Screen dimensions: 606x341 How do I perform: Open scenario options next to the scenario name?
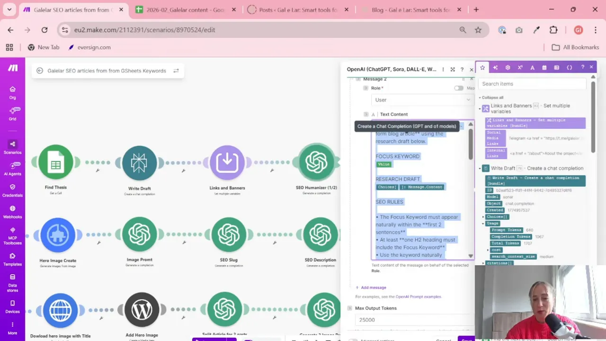176,71
